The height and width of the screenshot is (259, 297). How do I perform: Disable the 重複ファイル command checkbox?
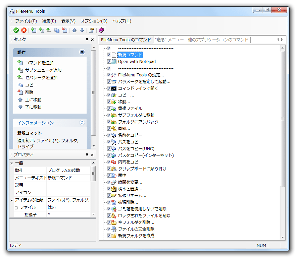pyautogui.click(x=109, y=109)
